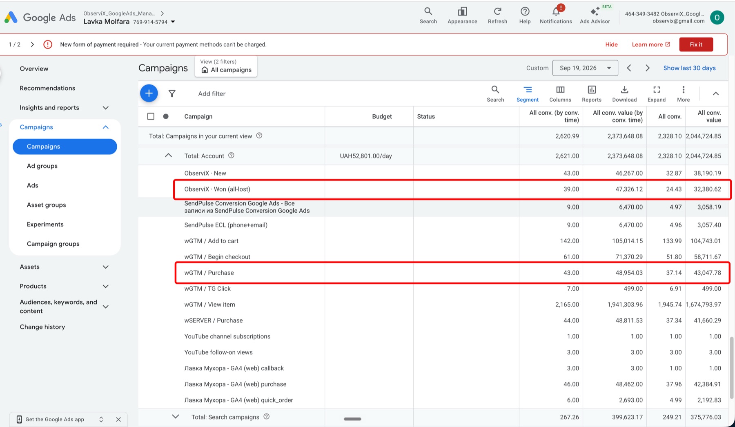
Task: Click the Expand table tool
Action: (x=657, y=93)
